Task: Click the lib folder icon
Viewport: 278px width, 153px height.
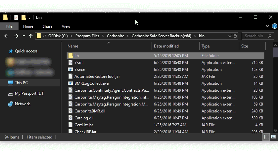Action: point(70,56)
